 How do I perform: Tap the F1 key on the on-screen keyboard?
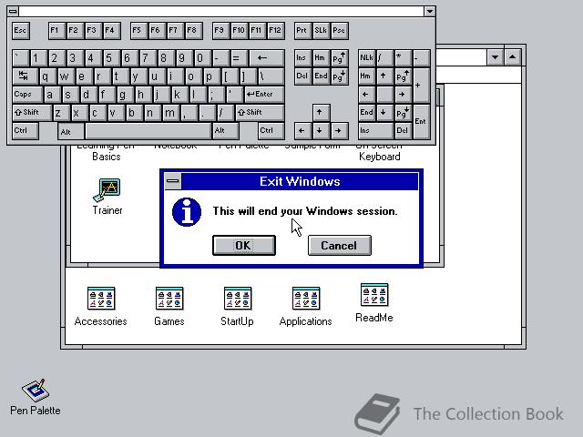(x=56, y=30)
